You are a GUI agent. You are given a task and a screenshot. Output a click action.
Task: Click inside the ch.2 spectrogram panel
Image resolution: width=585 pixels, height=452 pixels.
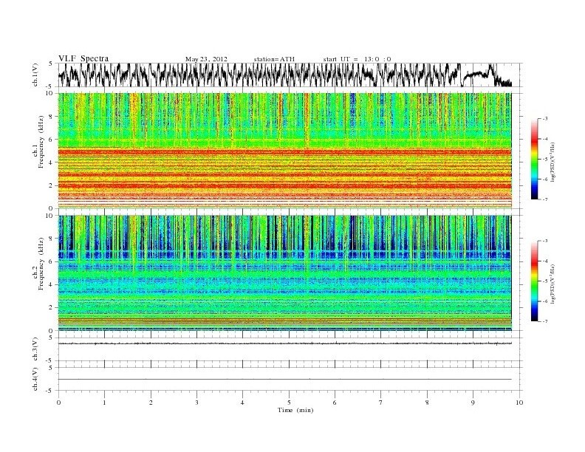284,273
